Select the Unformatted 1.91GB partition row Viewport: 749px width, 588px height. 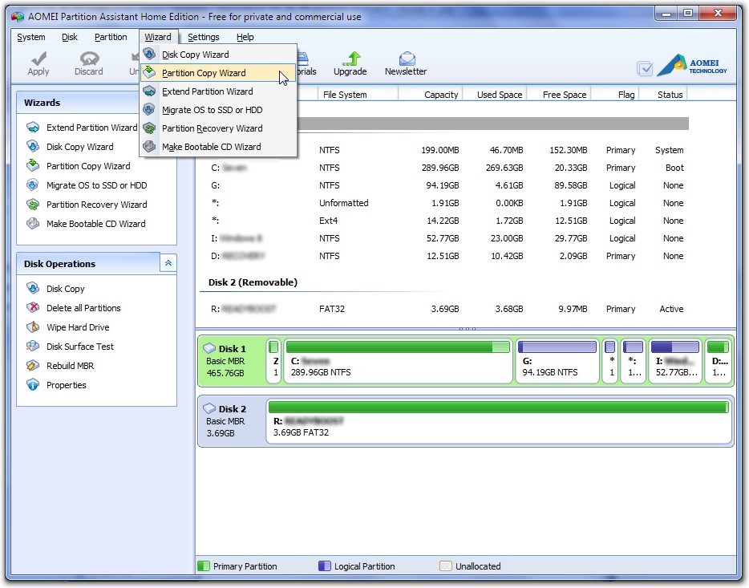click(x=444, y=203)
